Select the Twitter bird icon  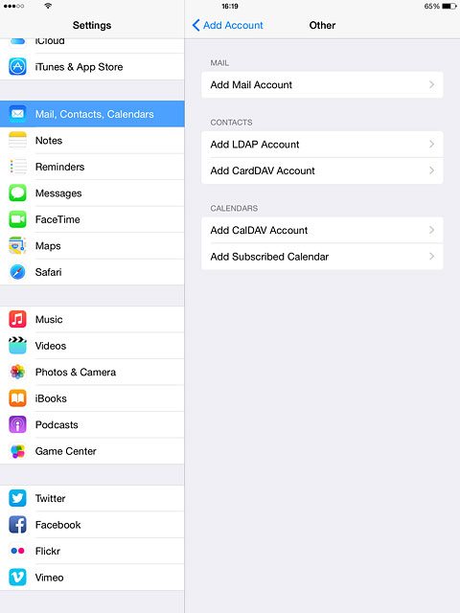[x=17, y=498]
